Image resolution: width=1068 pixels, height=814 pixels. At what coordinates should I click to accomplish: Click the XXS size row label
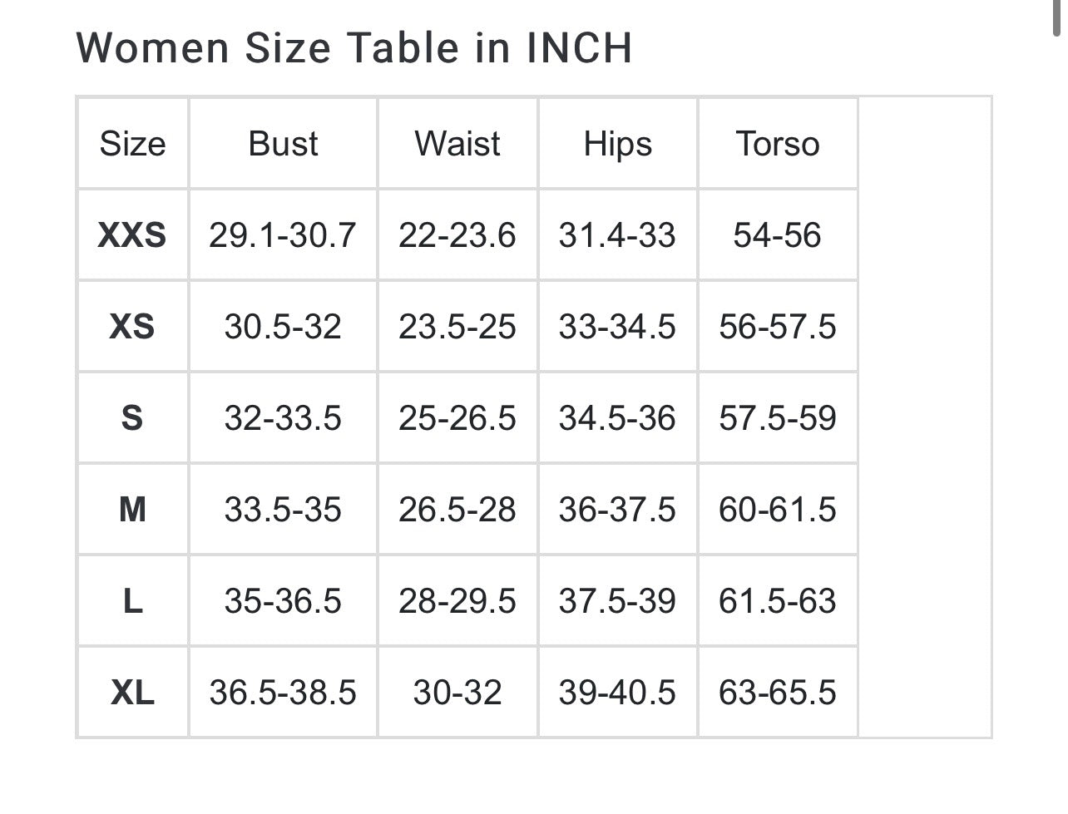(x=132, y=235)
